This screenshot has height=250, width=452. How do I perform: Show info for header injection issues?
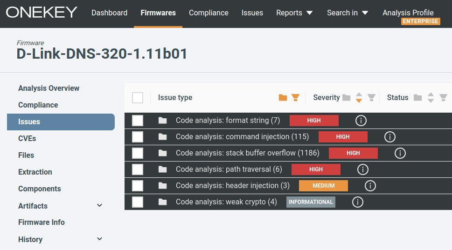point(370,186)
